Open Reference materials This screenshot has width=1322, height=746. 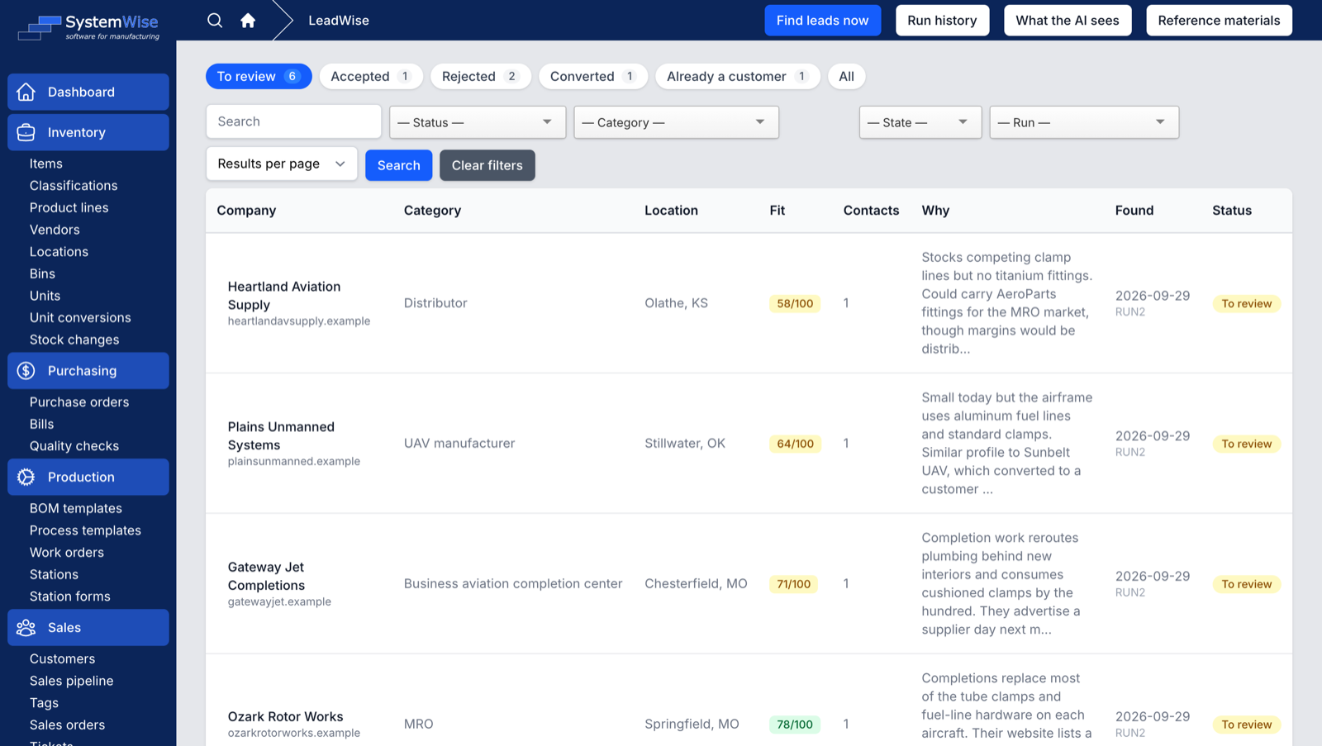click(1219, 21)
